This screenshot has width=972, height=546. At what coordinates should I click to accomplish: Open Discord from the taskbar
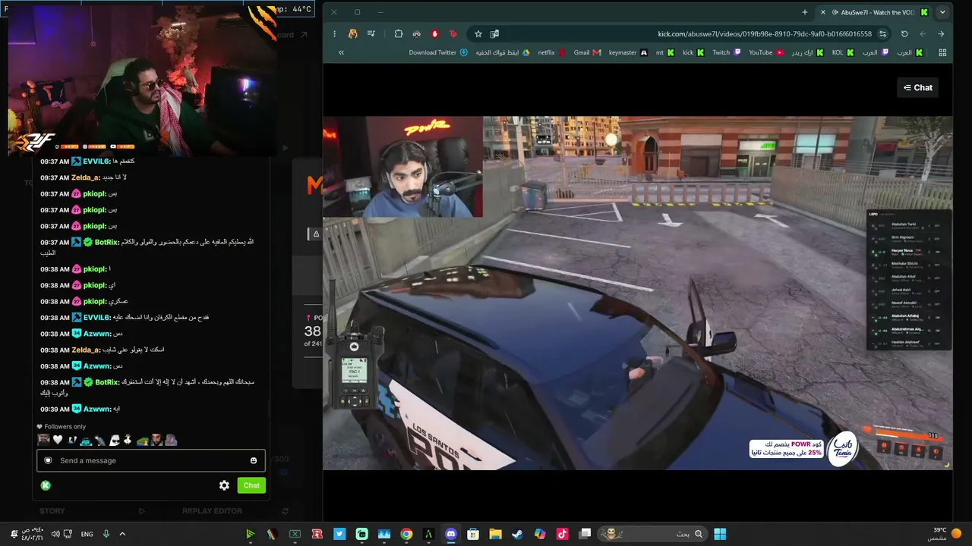[x=450, y=534]
